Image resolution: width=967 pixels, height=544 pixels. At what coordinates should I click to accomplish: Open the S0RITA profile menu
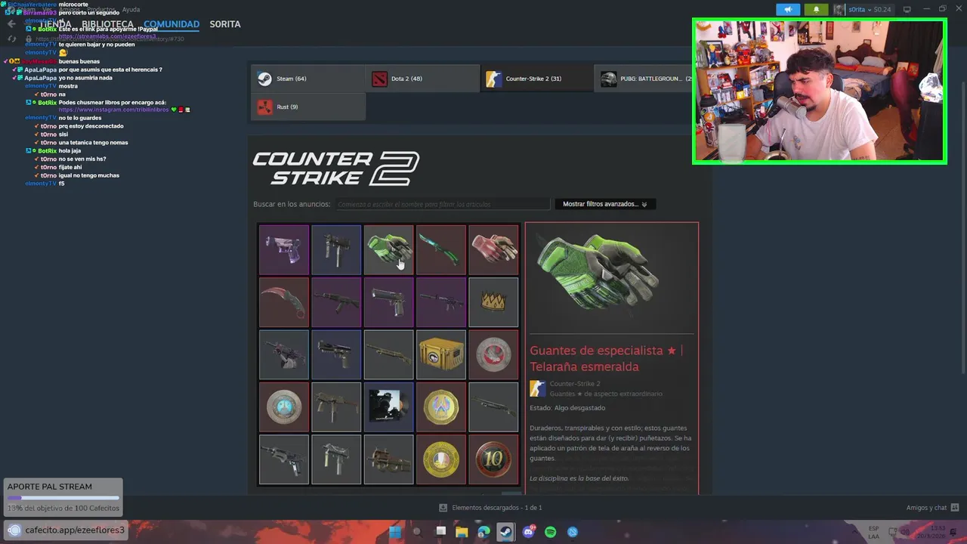pyautogui.click(x=225, y=24)
